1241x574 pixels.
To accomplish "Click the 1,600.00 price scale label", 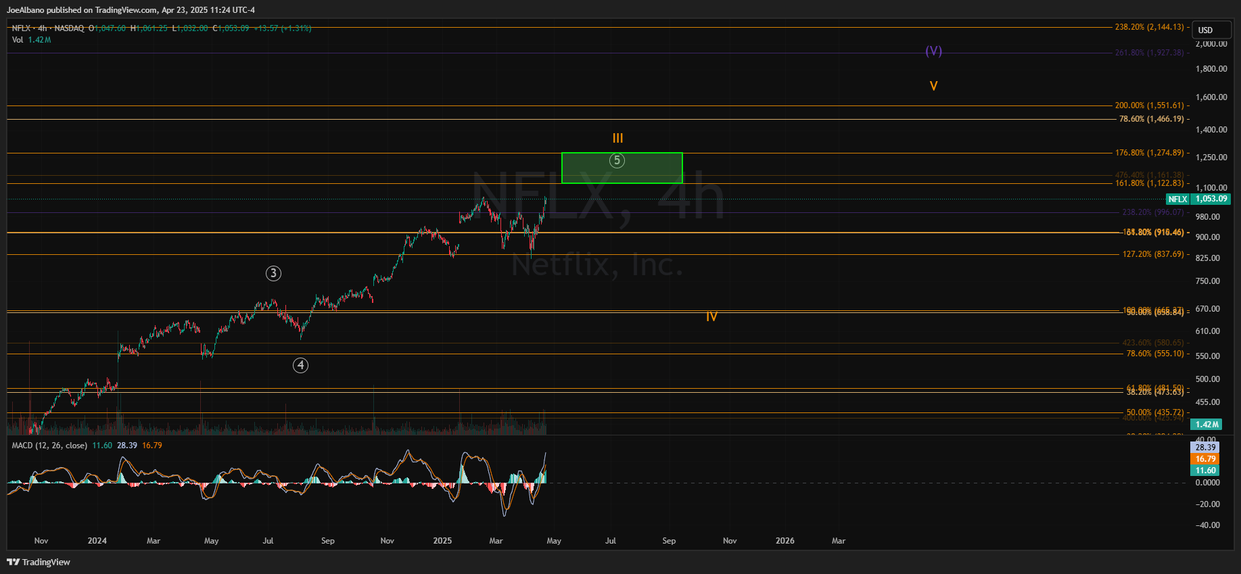I will pyautogui.click(x=1211, y=97).
